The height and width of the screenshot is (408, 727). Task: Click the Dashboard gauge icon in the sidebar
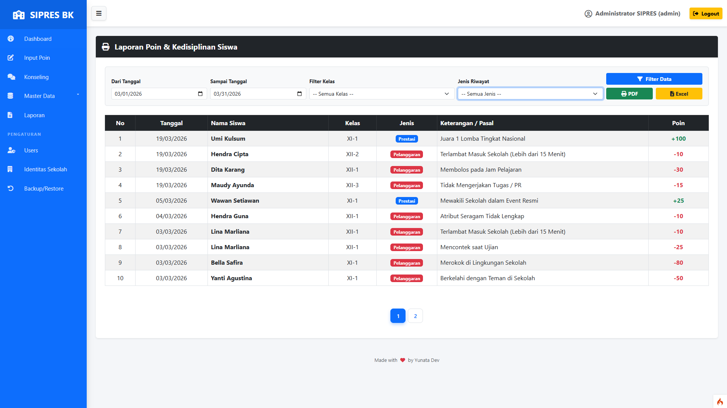[x=11, y=39]
